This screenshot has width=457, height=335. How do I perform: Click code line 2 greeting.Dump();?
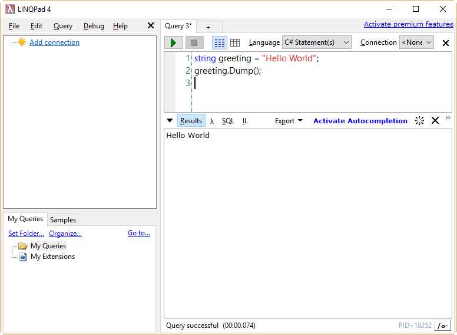point(228,71)
